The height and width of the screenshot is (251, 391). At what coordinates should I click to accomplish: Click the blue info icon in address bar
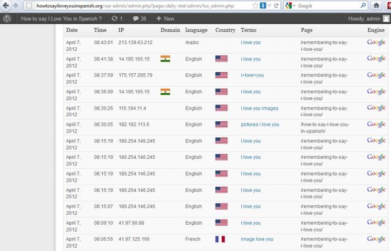click(263, 6)
